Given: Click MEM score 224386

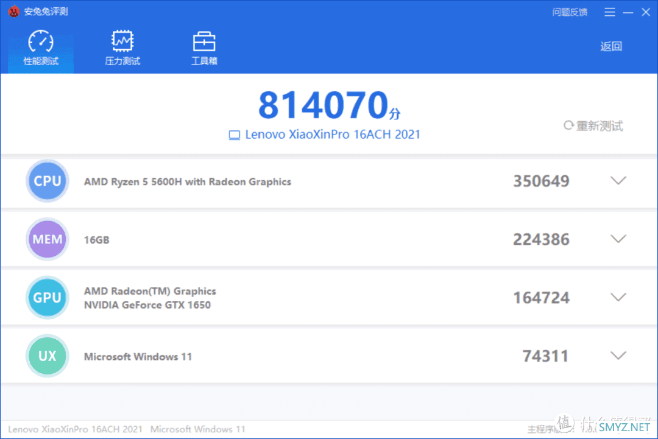Looking at the screenshot, I should [542, 239].
